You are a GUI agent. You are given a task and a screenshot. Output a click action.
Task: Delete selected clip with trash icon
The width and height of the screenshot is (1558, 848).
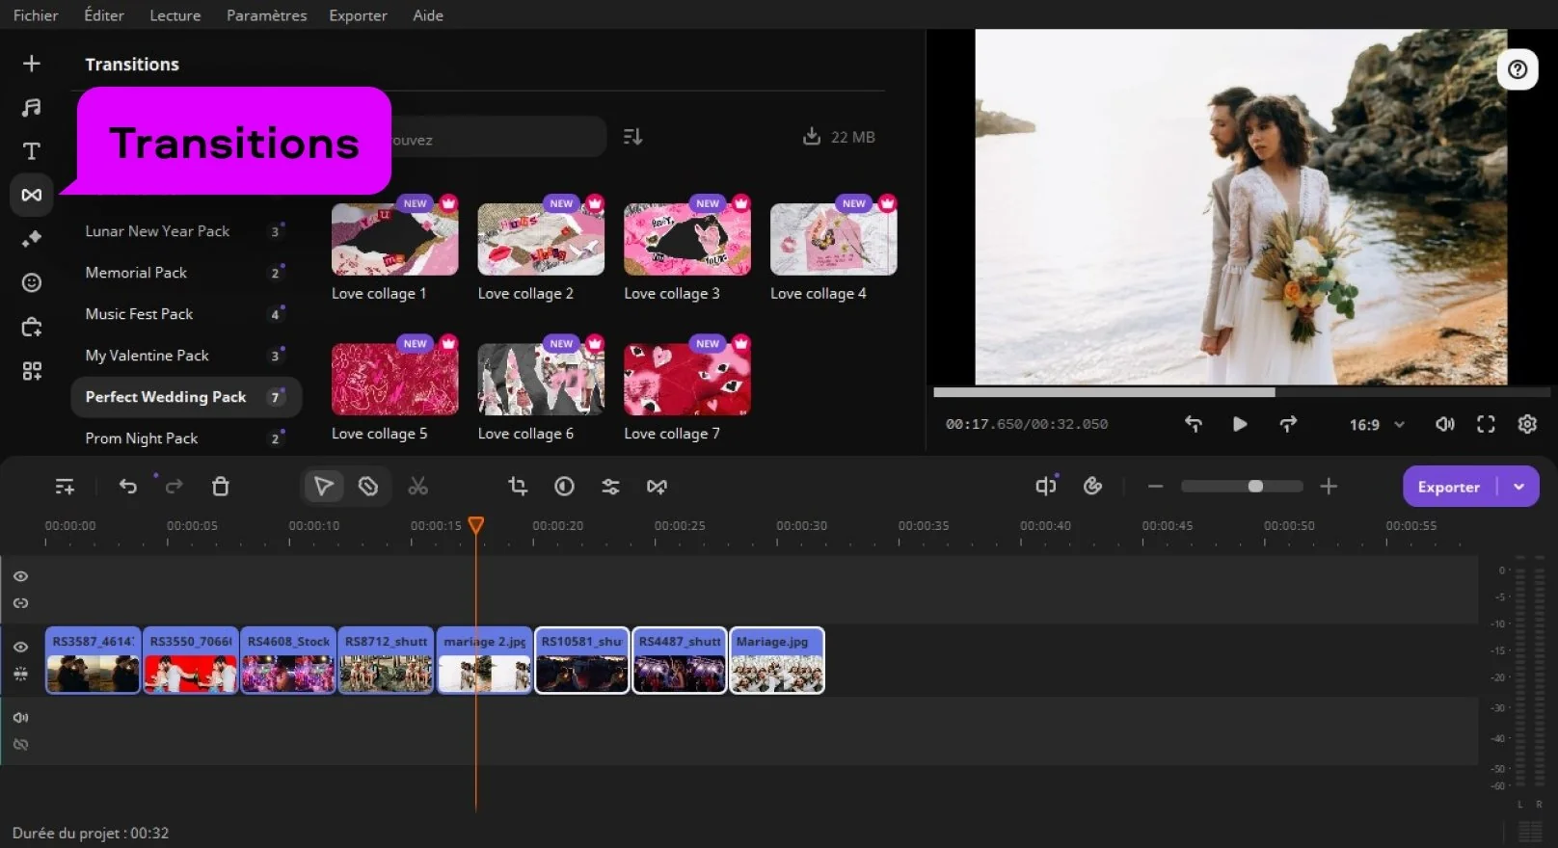click(220, 487)
